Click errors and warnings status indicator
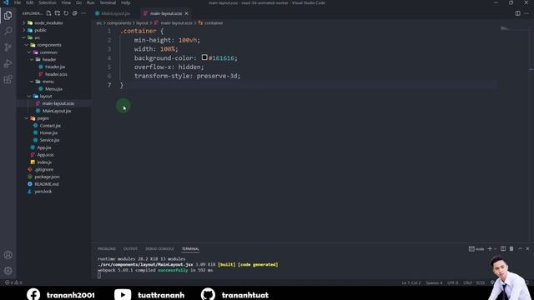Image resolution: width=534 pixels, height=300 pixels. click(x=13, y=282)
